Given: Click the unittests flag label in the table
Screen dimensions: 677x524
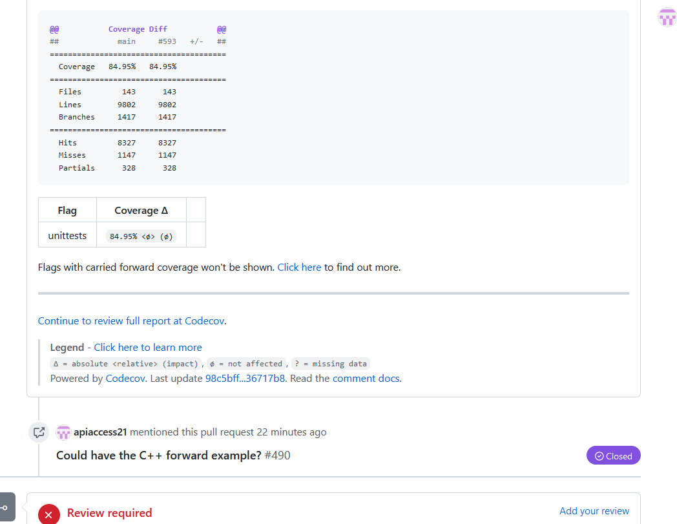Looking at the screenshot, I should [x=67, y=235].
